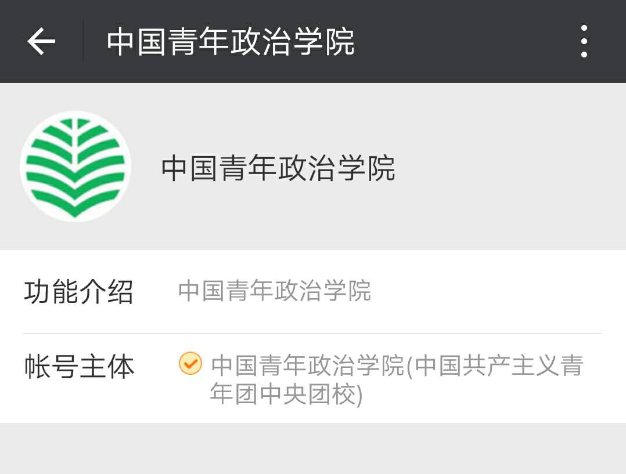The height and width of the screenshot is (474, 626).
Task: Tap the account logo to view full image
Action: pos(75,167)
